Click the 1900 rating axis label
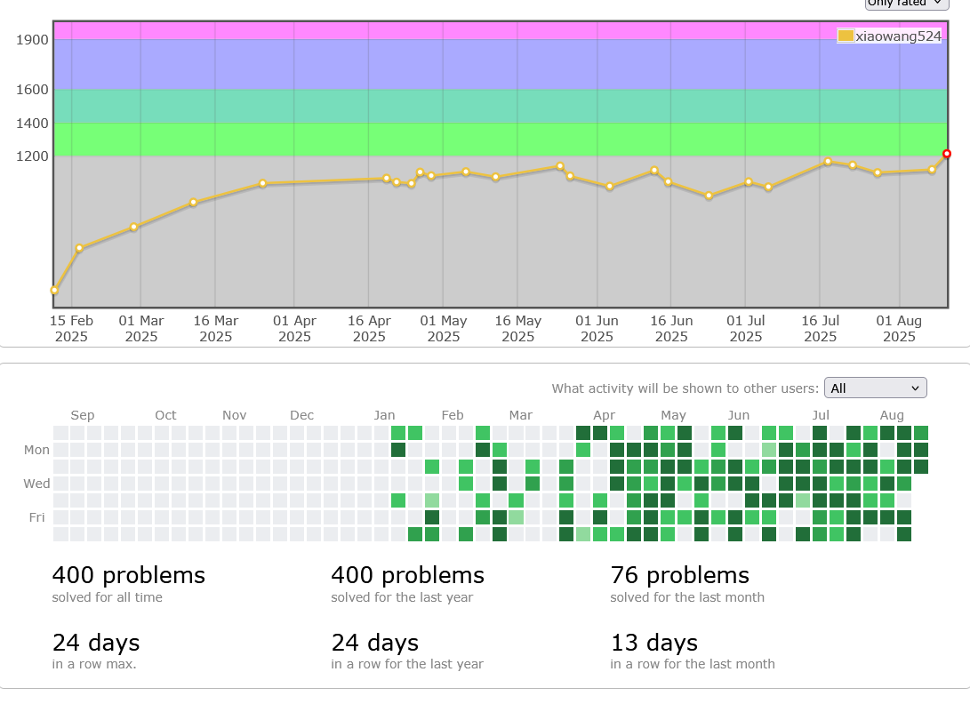 click(x=32, y=40)
